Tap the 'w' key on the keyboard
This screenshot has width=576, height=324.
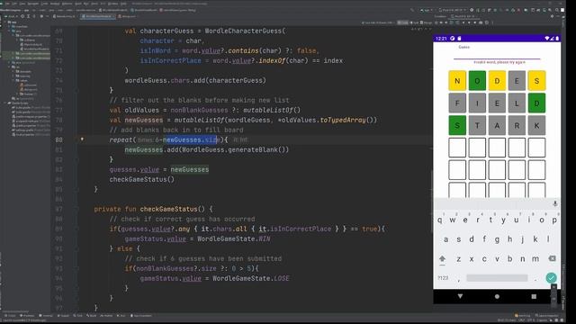tap(453, 220)
